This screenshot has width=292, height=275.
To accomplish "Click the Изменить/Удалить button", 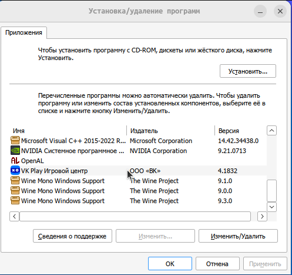I will click(x=238, y=236).
